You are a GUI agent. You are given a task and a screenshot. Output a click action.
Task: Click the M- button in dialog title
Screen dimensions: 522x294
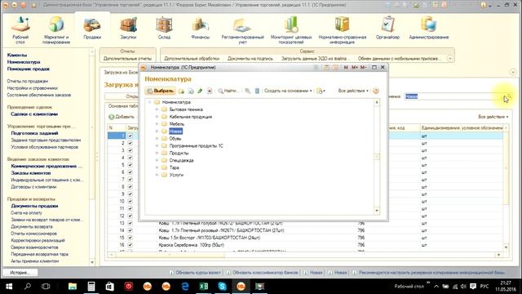[x=363, y=67]
